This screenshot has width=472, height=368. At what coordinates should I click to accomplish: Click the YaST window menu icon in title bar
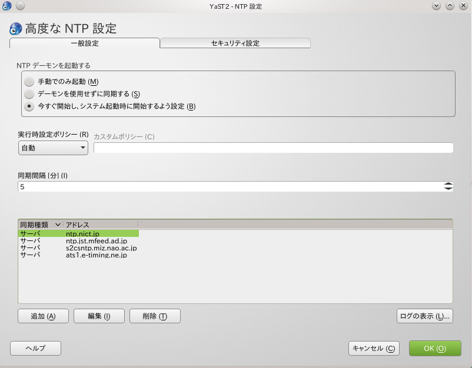click(7, 6)
